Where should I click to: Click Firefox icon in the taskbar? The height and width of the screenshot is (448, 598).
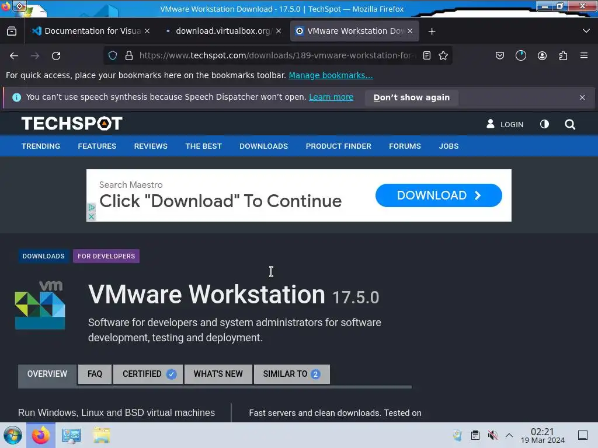point(41,435)
